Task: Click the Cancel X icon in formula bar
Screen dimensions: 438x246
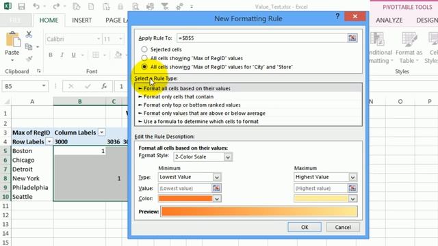Action: coord(71,86)
